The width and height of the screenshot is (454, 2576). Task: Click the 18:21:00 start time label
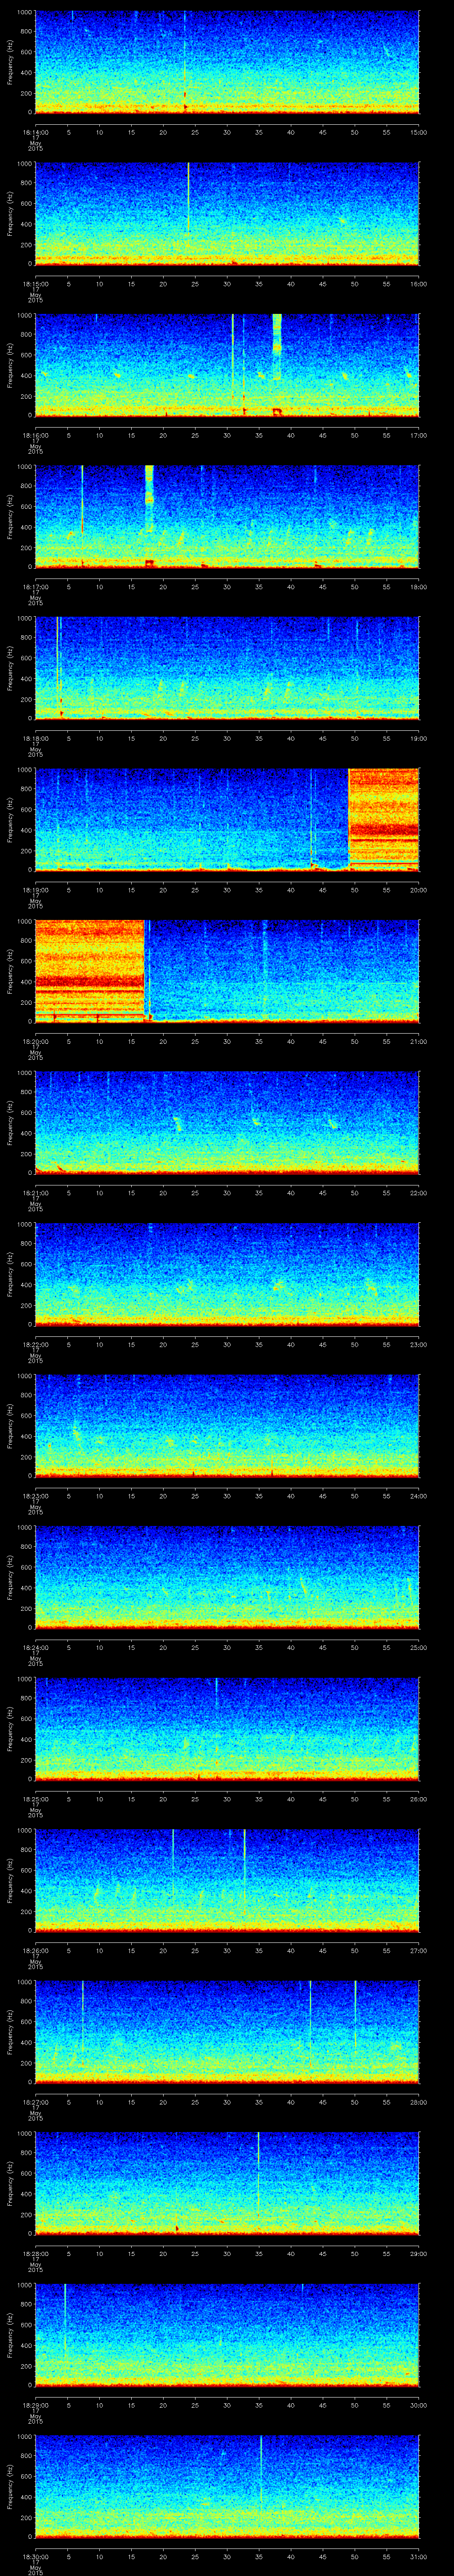35,1193
